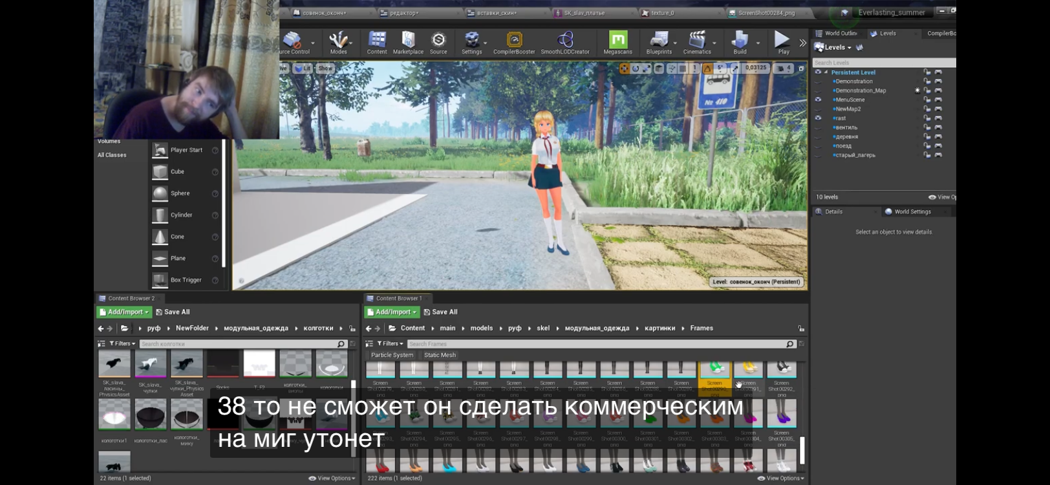Open Filters dropdown in Content Browser 1

390,343
